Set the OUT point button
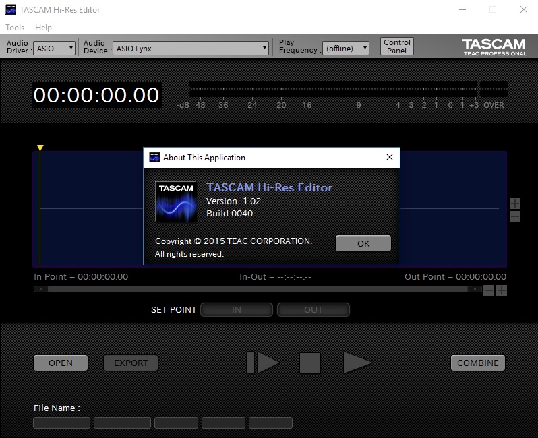This screenshot has height=438, width=538. [x=313, y=310]
